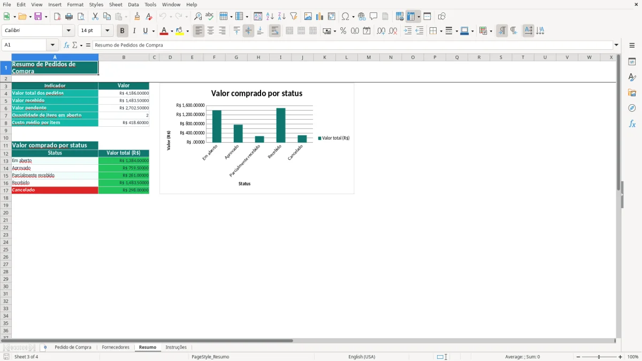Screen dimensions: 642x361
Task: Toggle vertical centering of cell contents
Action: point(248,31)
